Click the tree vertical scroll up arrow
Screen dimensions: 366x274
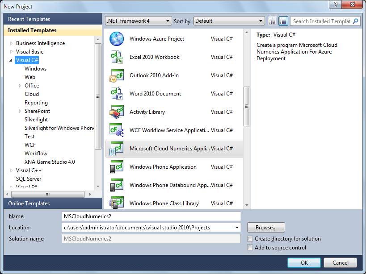pos(98,39)
